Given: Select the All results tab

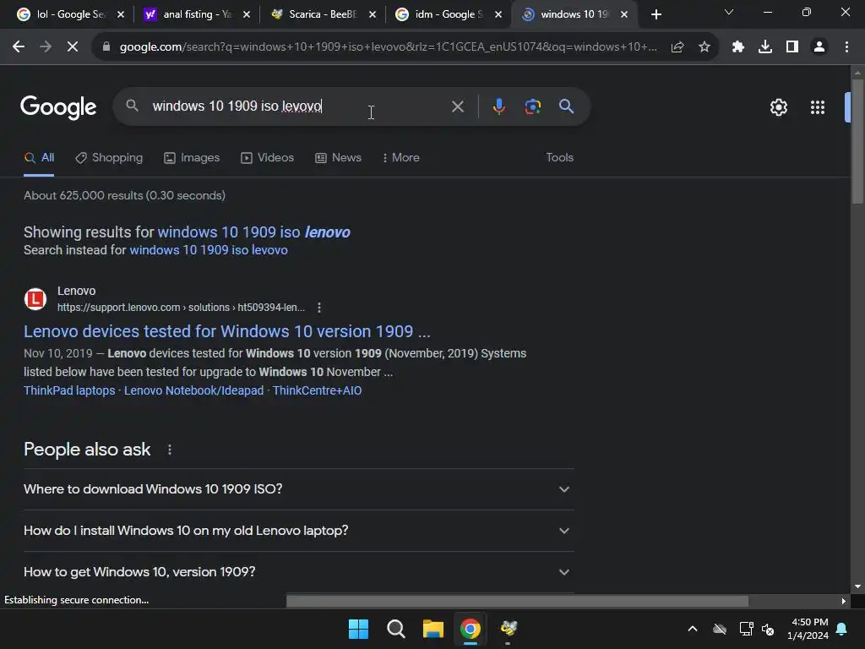Looking at the screenshot, I should [39, 158].
